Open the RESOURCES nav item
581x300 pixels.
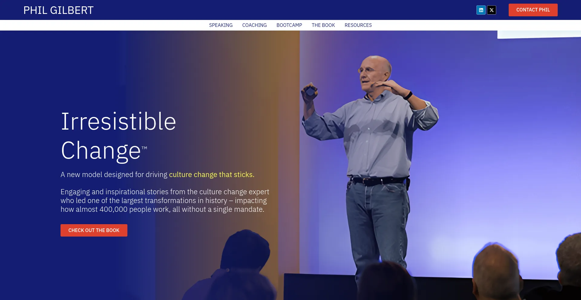(x=358, y=25)
